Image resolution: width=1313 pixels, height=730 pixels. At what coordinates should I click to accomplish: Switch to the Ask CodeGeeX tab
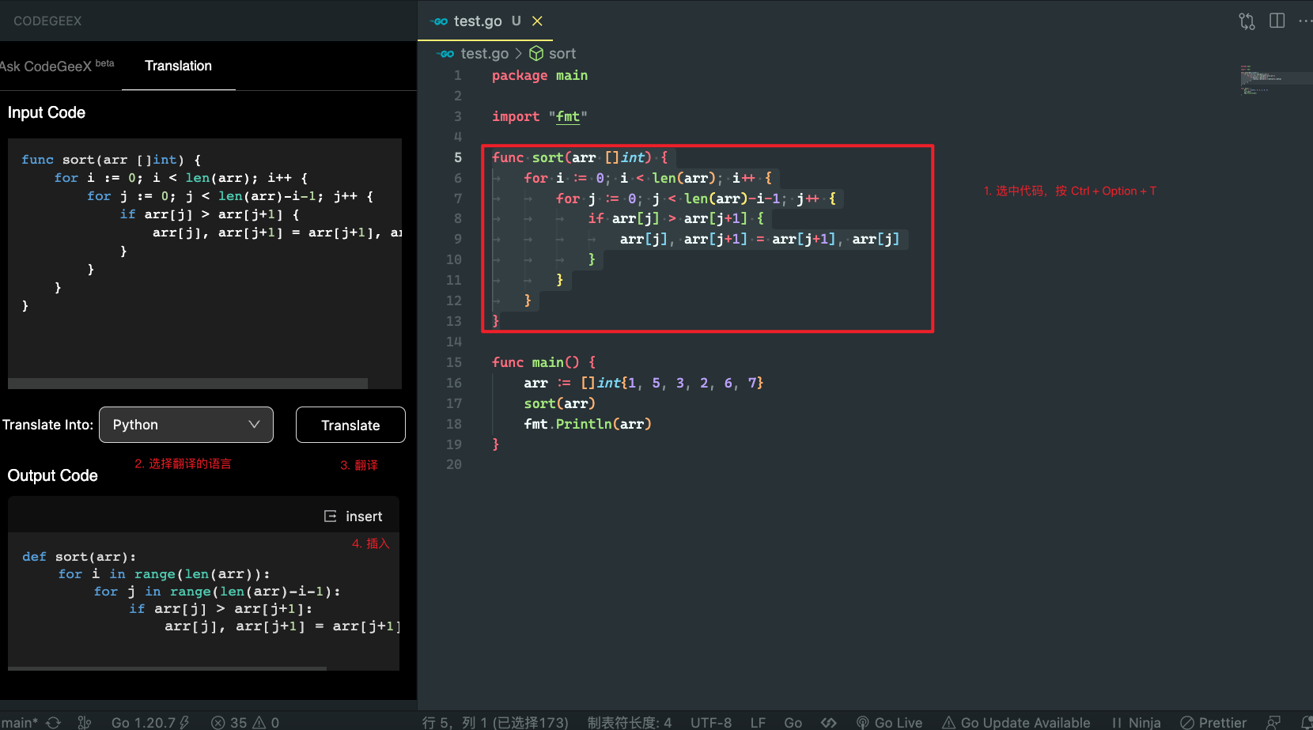(57, 66)
